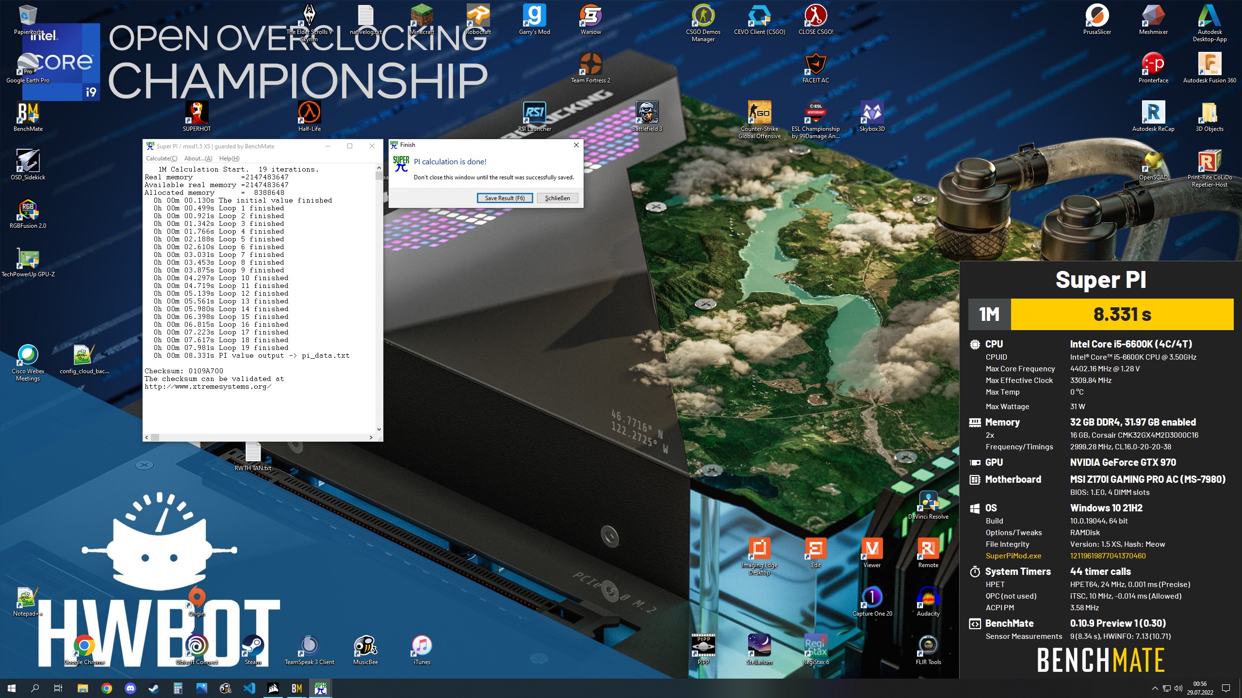Screen dimensions: 1242x698
Task: Launch Autodesk Fusion 360 shortcut
Action: (1209, 68)
